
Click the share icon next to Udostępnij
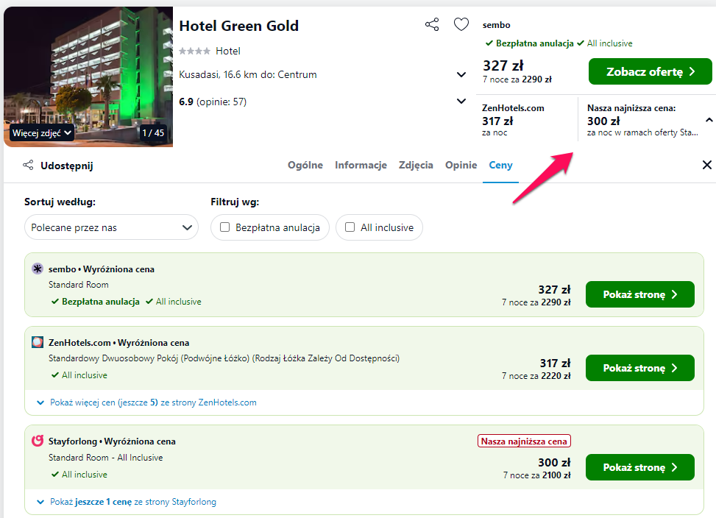tap(28, 166)
